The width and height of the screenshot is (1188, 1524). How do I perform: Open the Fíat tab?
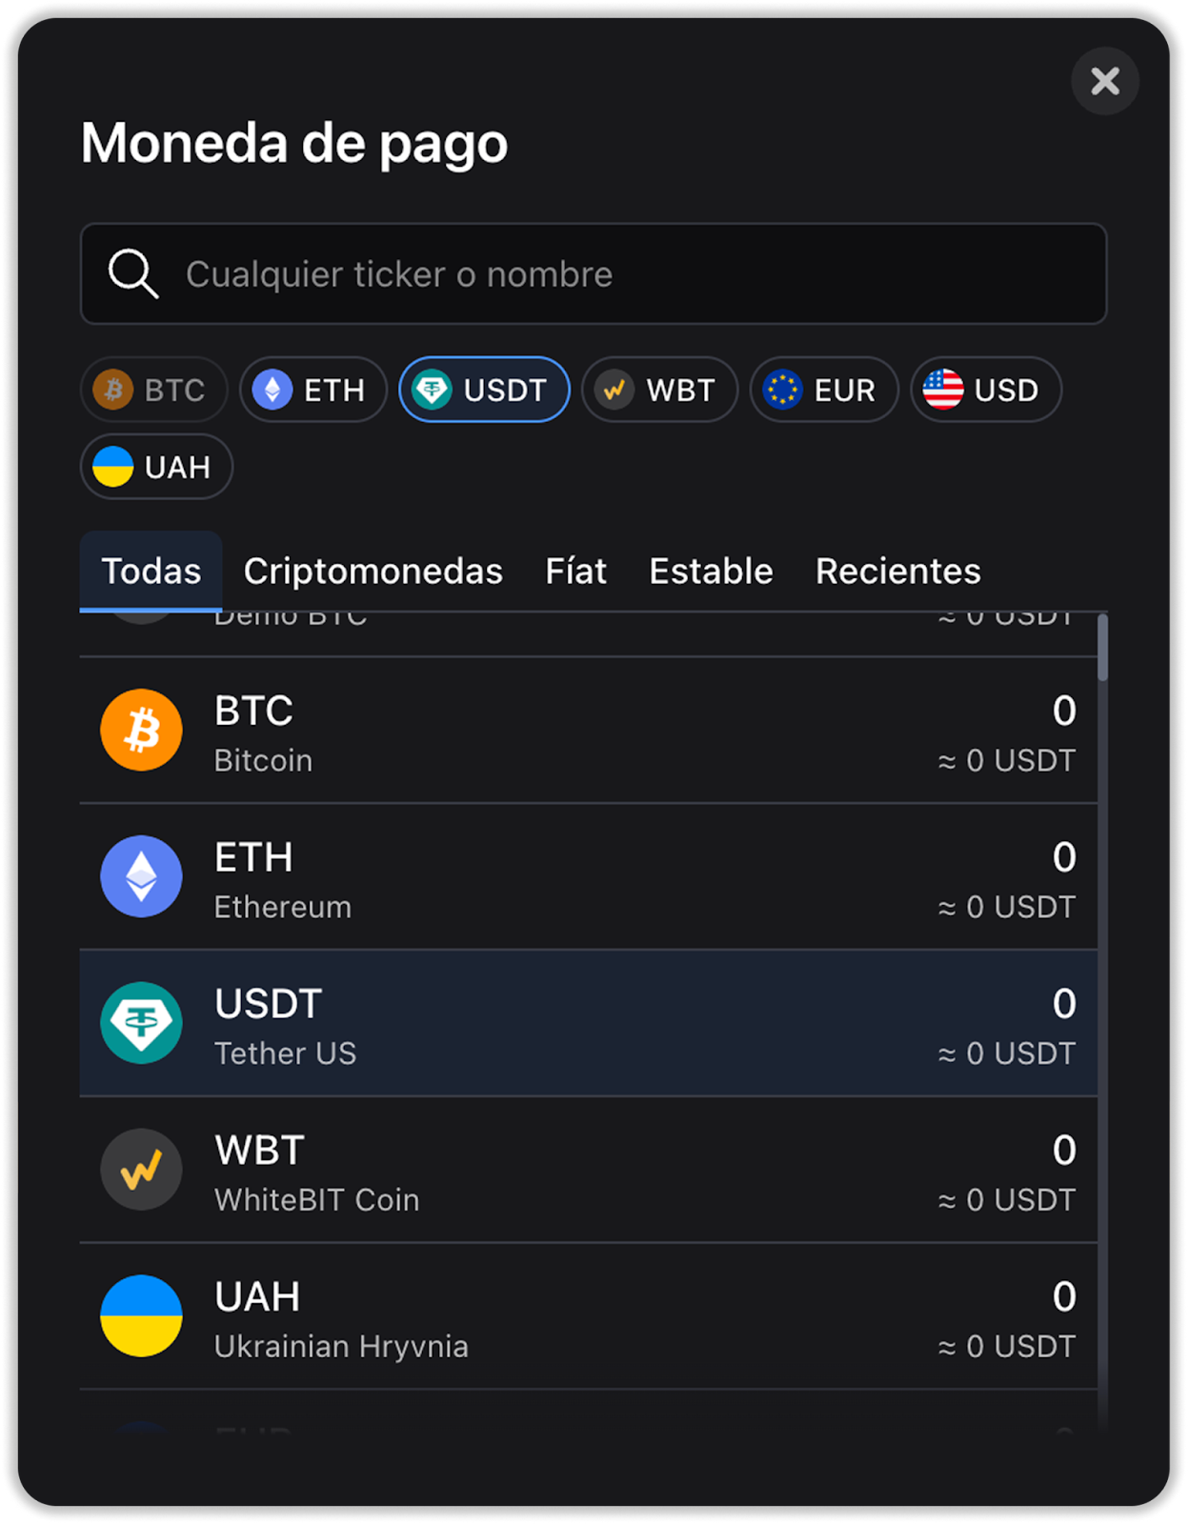tap(575, 571)
